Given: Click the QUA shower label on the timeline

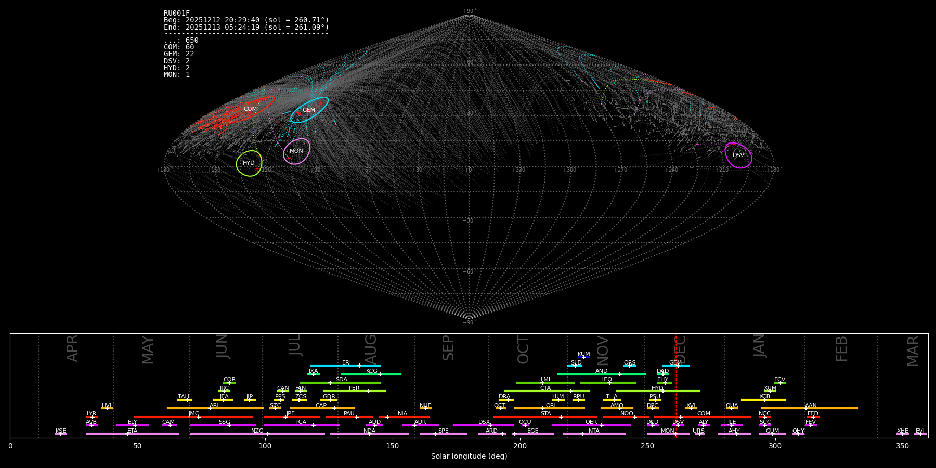Looking at the screenshot, I should [x=732, y=406].
